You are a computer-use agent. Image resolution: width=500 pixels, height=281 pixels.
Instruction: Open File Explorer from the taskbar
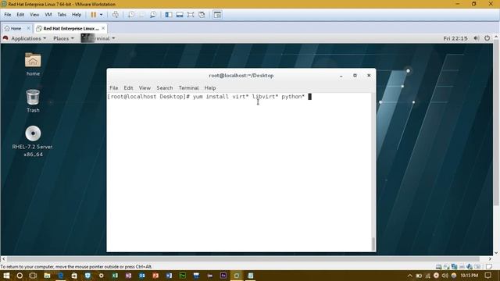(47, 276)
